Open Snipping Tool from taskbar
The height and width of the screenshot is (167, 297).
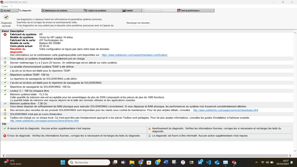click(x=174, y=162)
